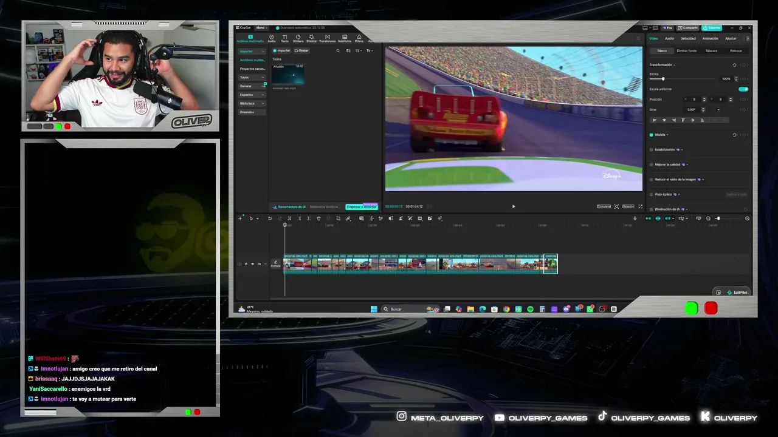Open the media sort dropdown
The image size is (778, 437).
pos(360,50)
